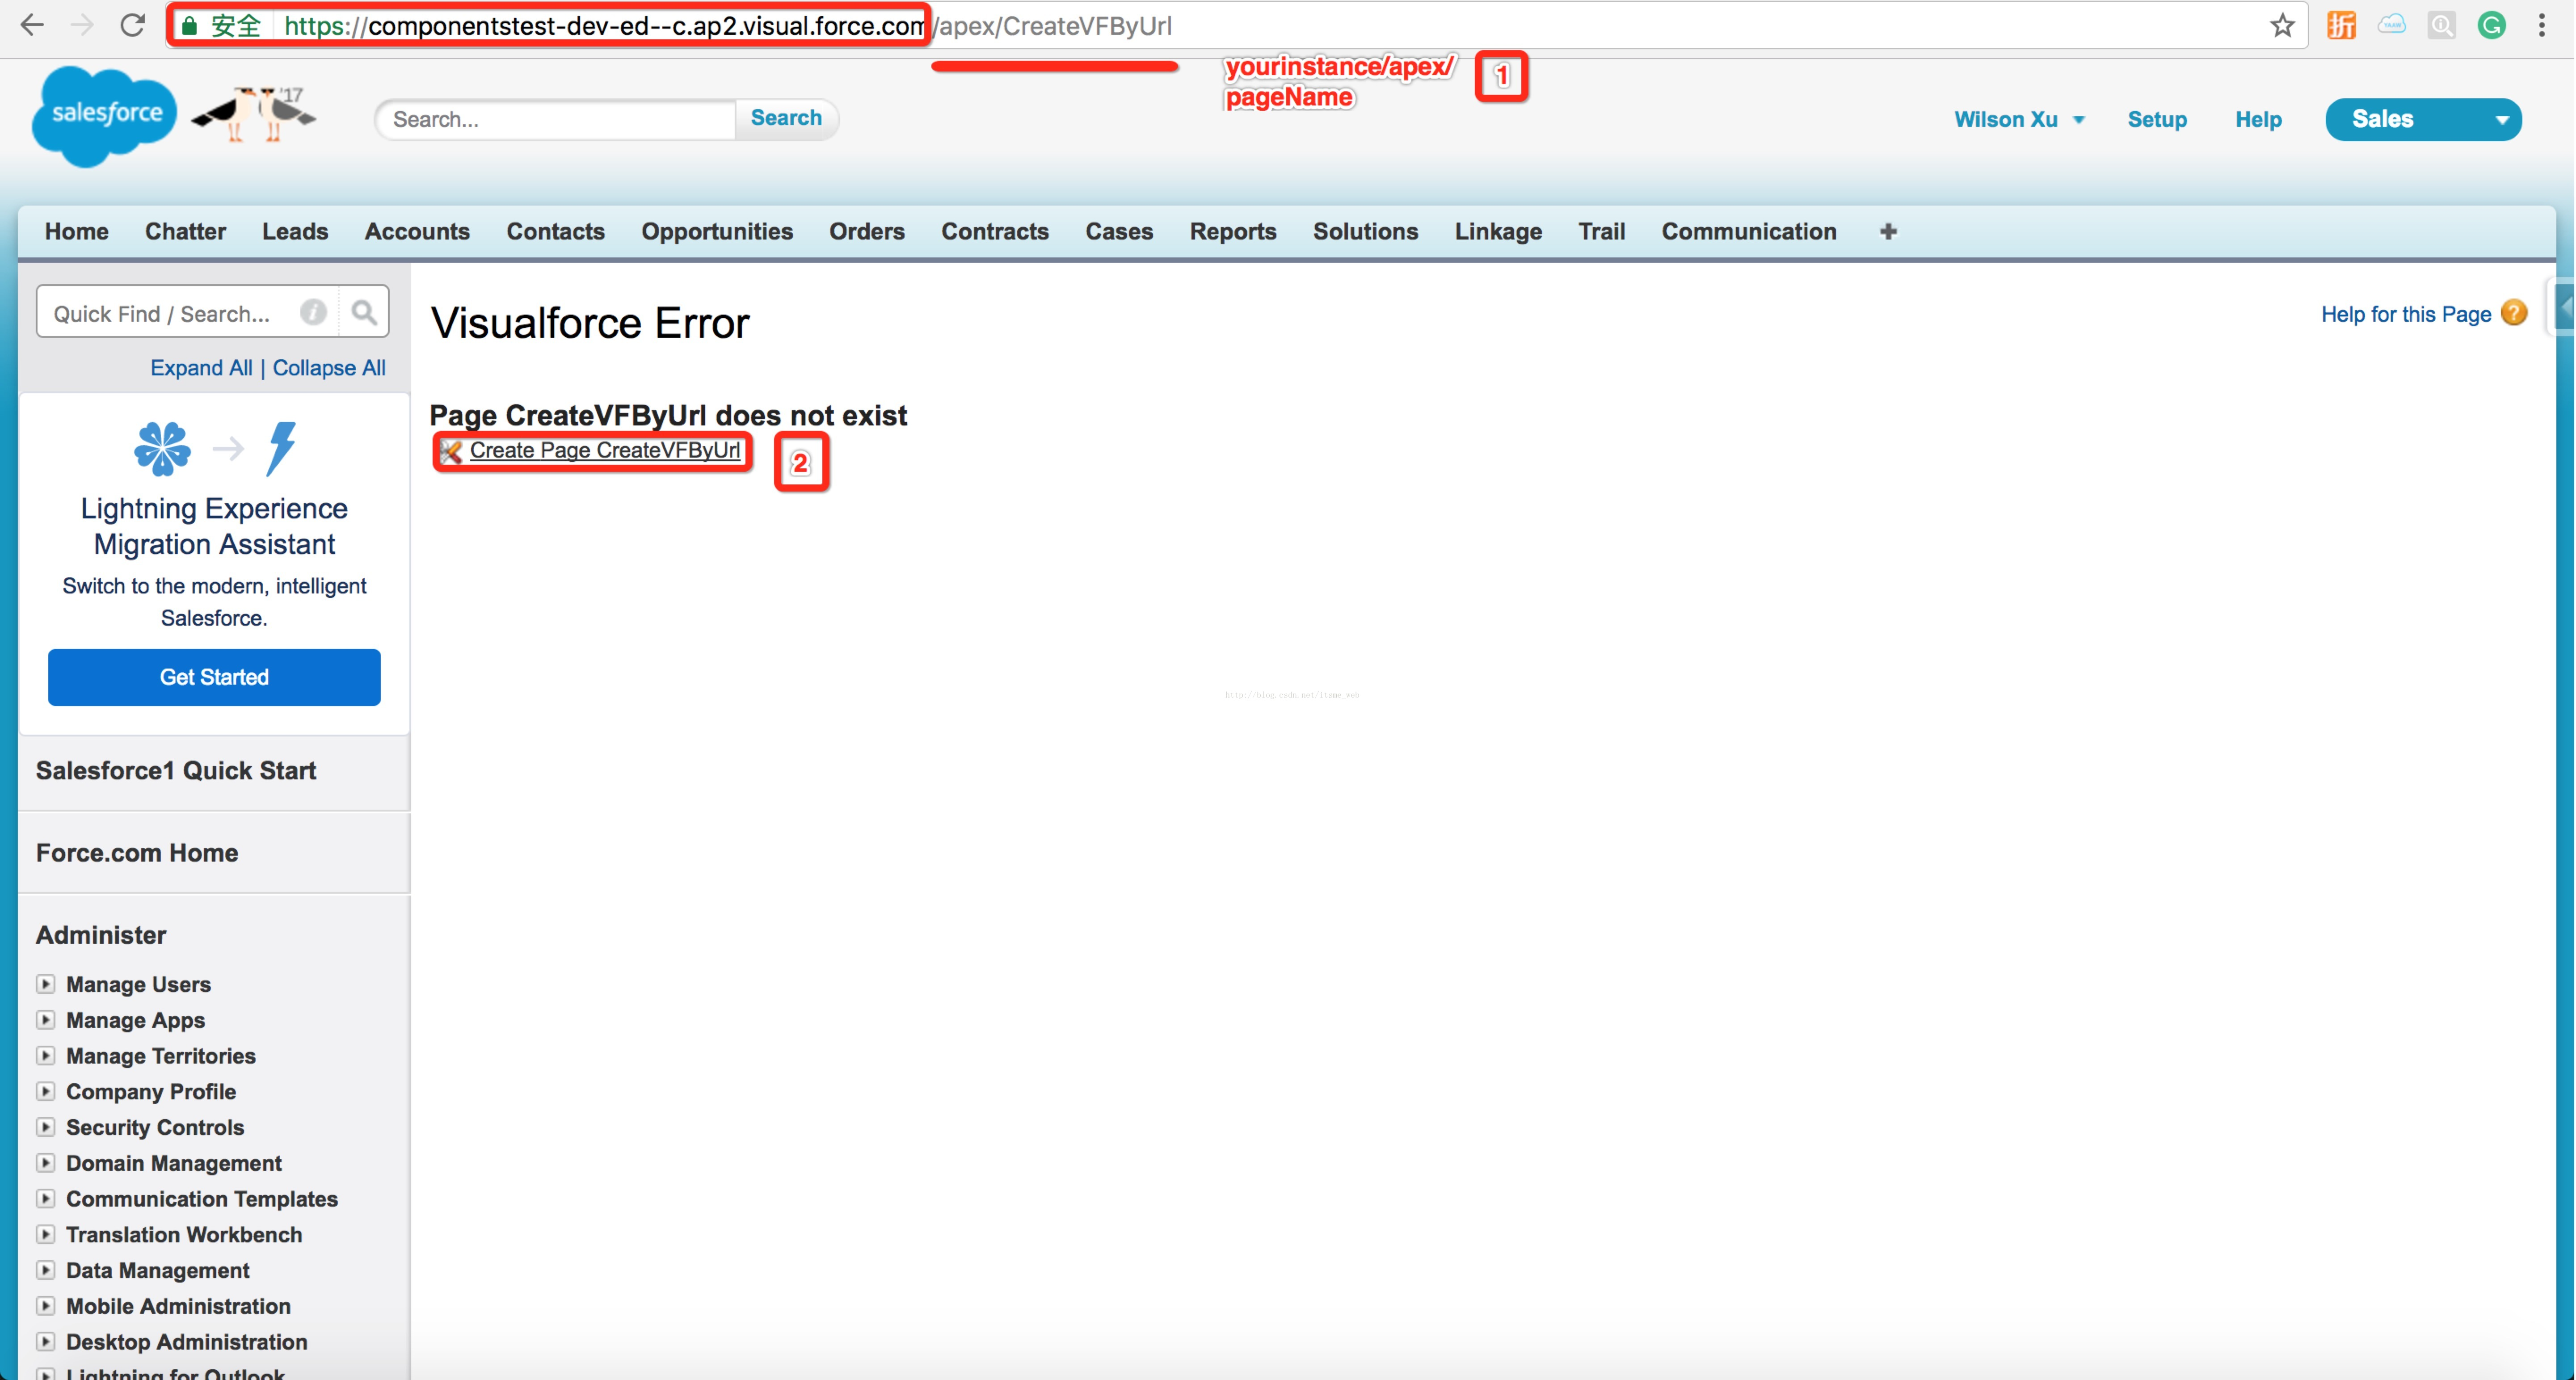Open Chrome three-dot menu

[x=2541, y=25]
